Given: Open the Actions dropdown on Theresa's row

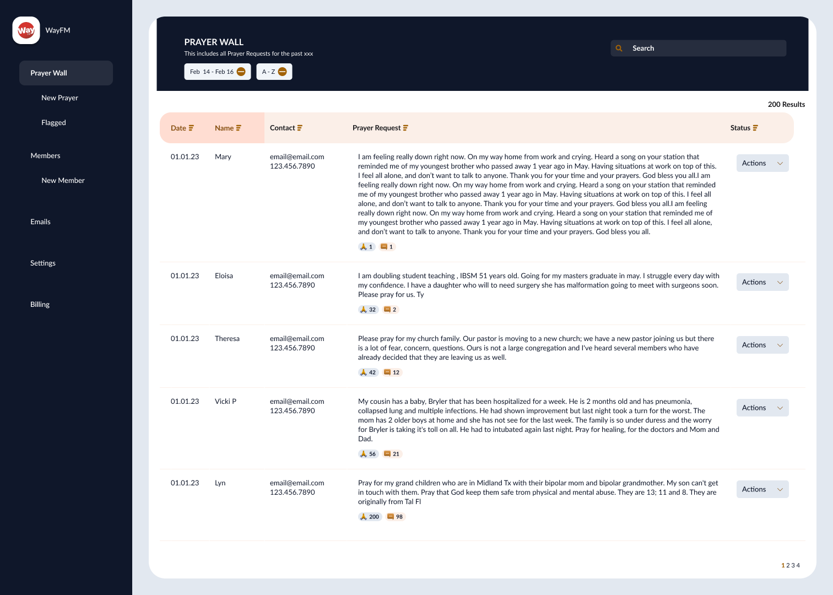Looking at the screenshot, I should (x=762, y=344).
